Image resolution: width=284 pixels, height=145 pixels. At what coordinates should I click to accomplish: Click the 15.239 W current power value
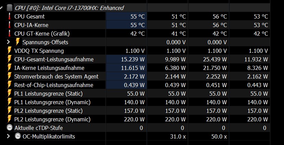[133, 59]
